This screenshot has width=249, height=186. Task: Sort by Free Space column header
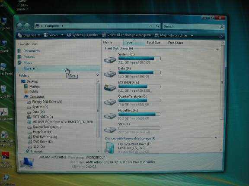point(177,43)
